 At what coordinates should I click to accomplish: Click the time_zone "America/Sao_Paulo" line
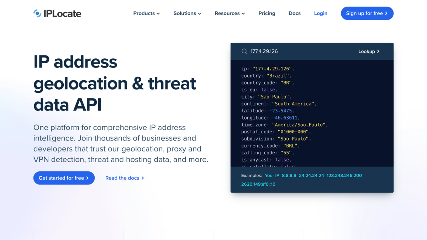(x=285, y=125)
